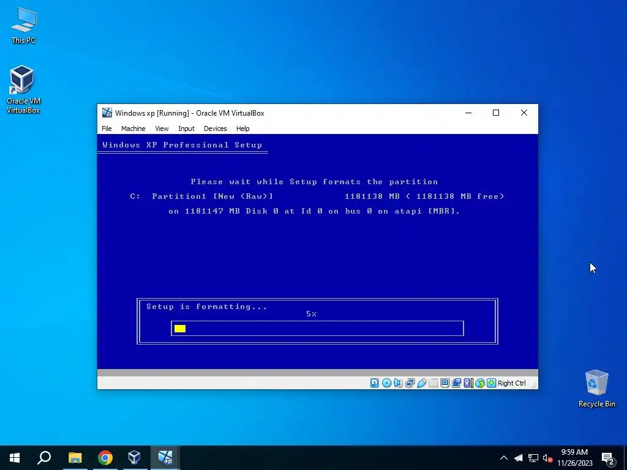Click the VirtualBox window title icon

(x=107, y=113)
